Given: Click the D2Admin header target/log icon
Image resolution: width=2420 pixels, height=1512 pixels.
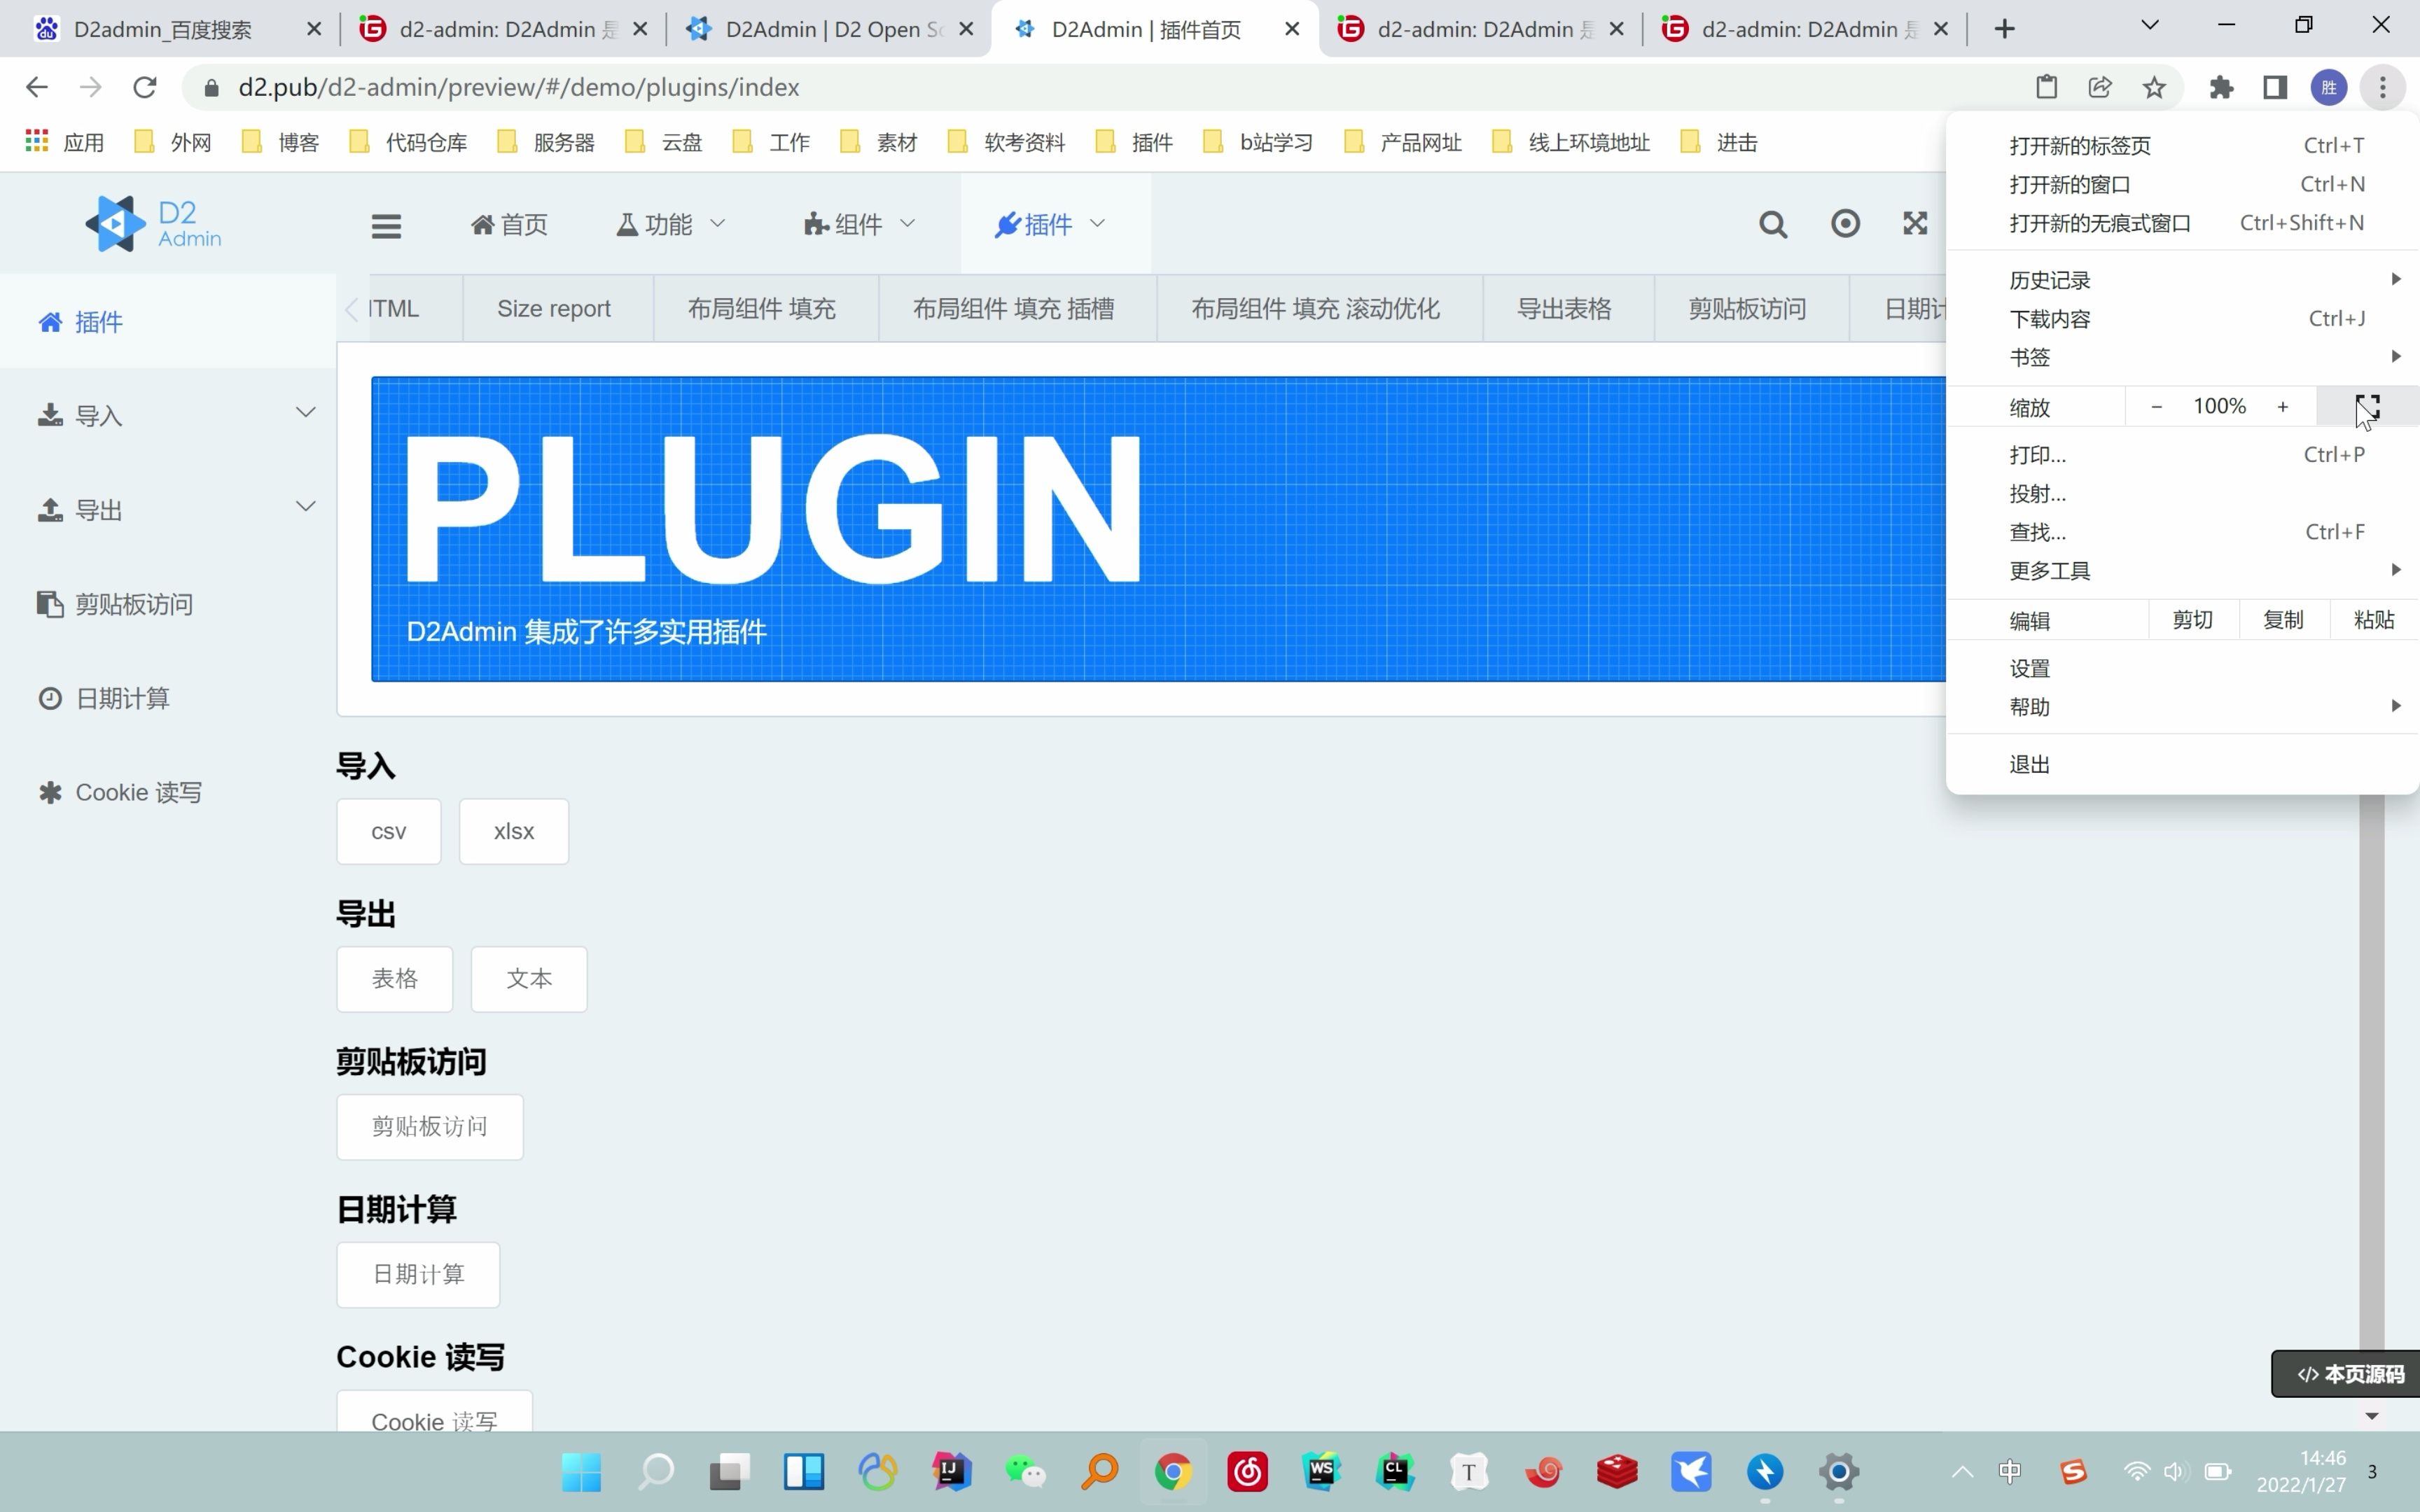Looking at the screenshot, I should click(1845, 224).
